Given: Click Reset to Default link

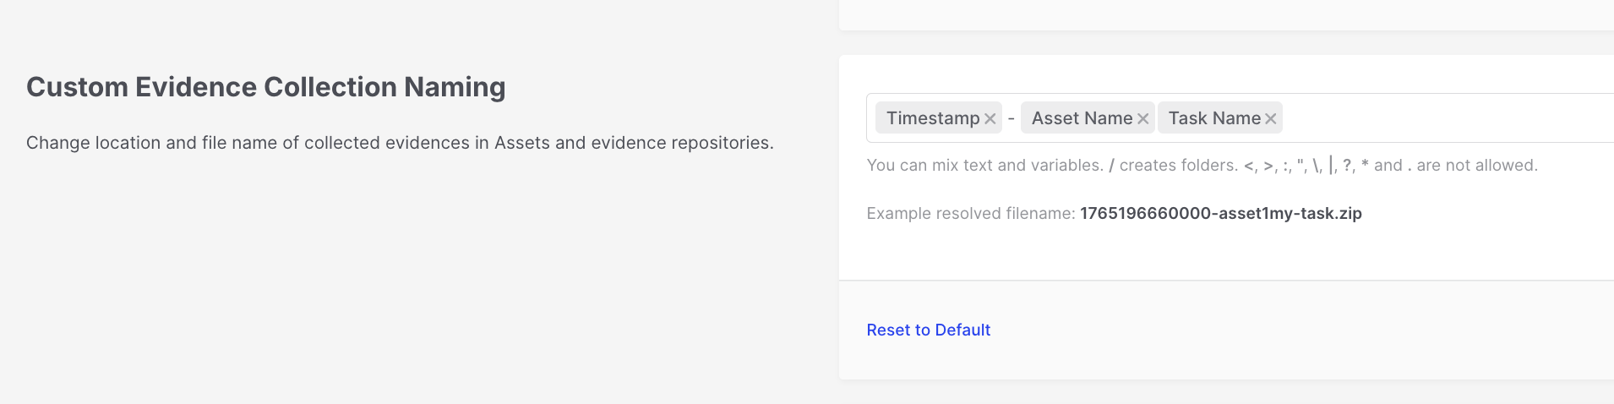Looking at the screenshot, I should pos(928,330).
